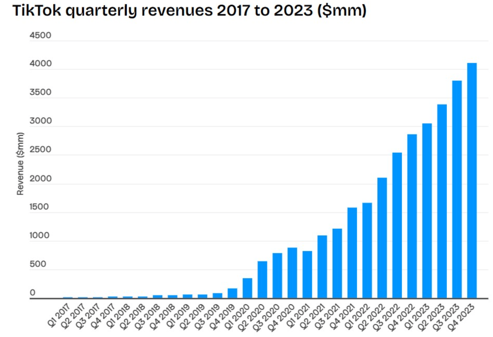Select the Q1 2021 revenue bar
Viewport: 493px width, 337px height.
(x=307, y=275)
